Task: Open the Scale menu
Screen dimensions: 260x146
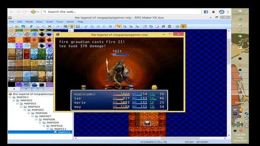Action: 50,21
